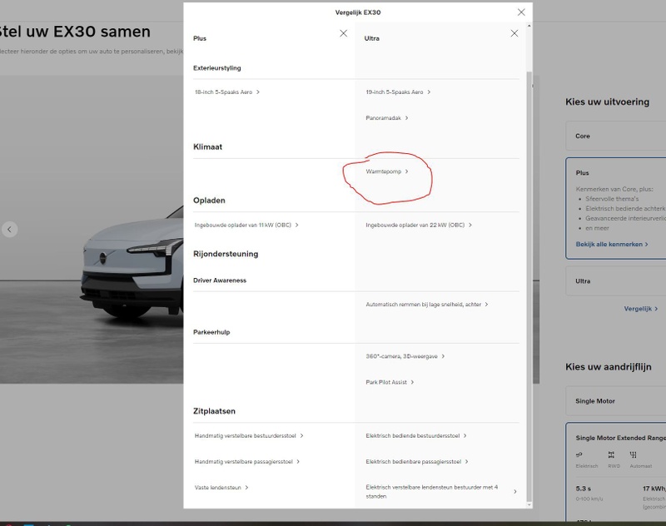Select the Plus trim card

[x=616, y=208]
